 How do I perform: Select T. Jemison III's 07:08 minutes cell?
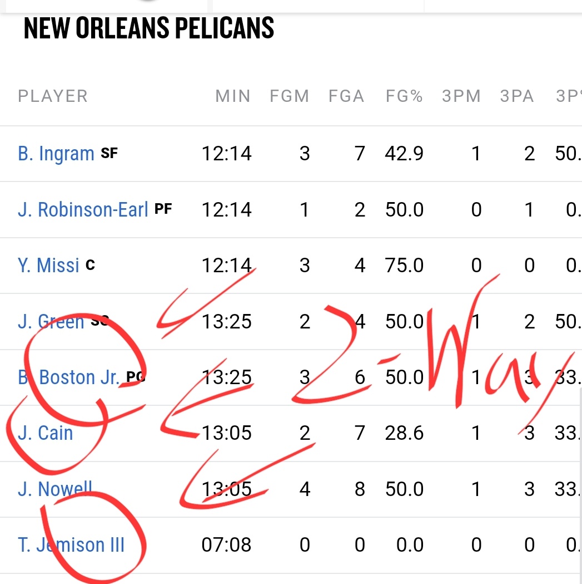[226, 545]
